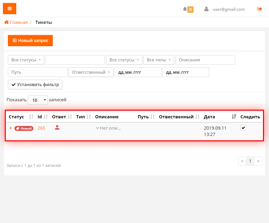Screen dimensions: 269x223
Task: Open the first Все статусы dropdown
Action: pyautogui.click(x=26, y=60)
